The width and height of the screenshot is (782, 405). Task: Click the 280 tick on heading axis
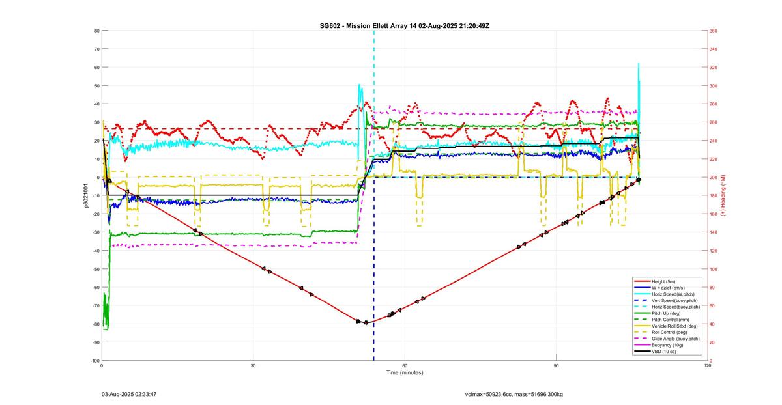pyautogui.click(x=714, y=104)
